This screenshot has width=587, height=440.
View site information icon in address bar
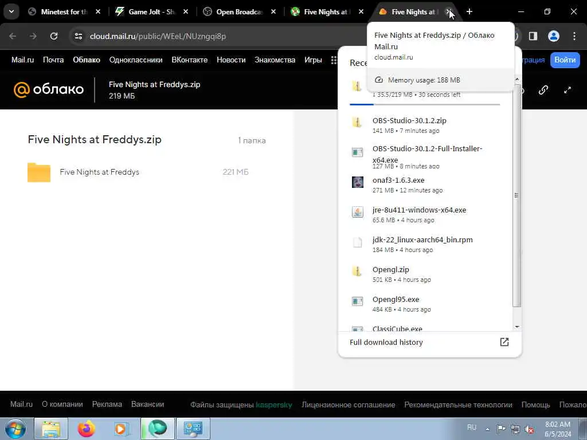[x=78, y=36]
